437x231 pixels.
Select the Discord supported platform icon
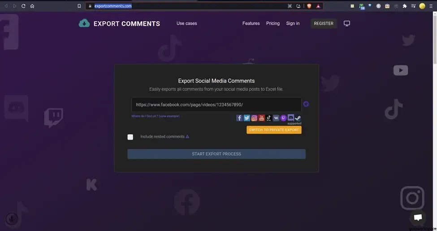(291, 118)
